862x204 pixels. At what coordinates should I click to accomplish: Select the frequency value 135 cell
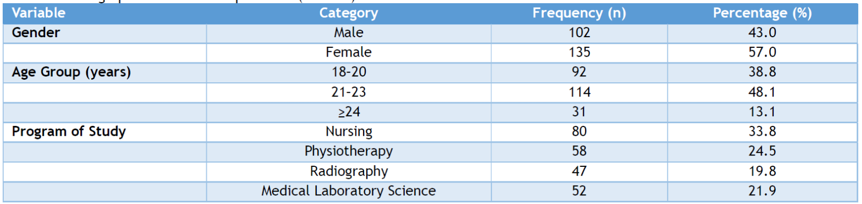click(x=579, y=53)
